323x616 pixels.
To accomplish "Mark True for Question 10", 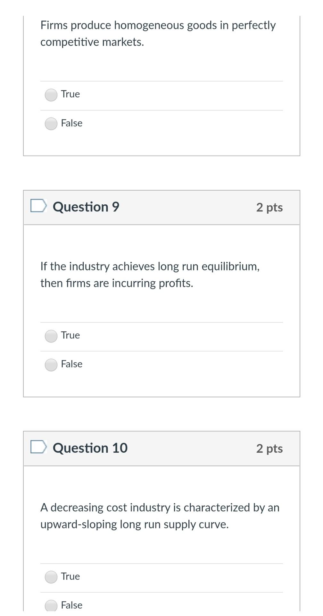I will [x=51, y=577].
